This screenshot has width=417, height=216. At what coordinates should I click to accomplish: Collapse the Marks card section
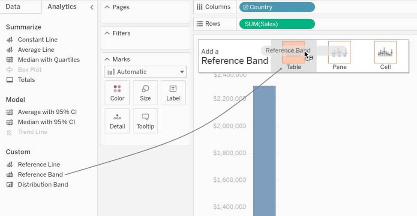point(107,59)
